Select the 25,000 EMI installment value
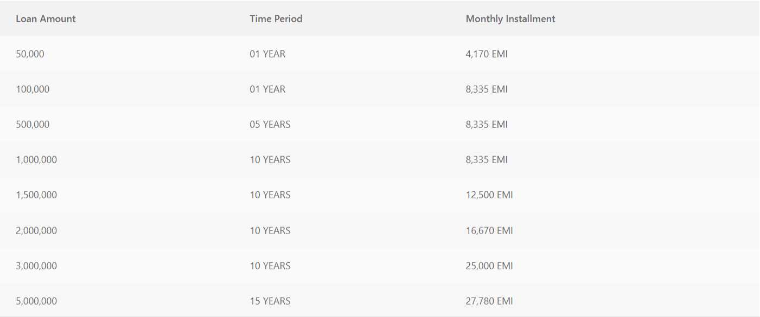760x317 pixels. coord(489,266)
